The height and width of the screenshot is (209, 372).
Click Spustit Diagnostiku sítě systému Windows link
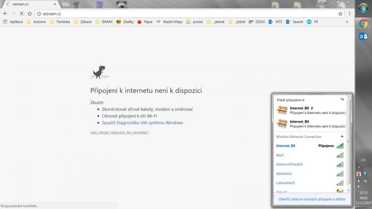142,123
